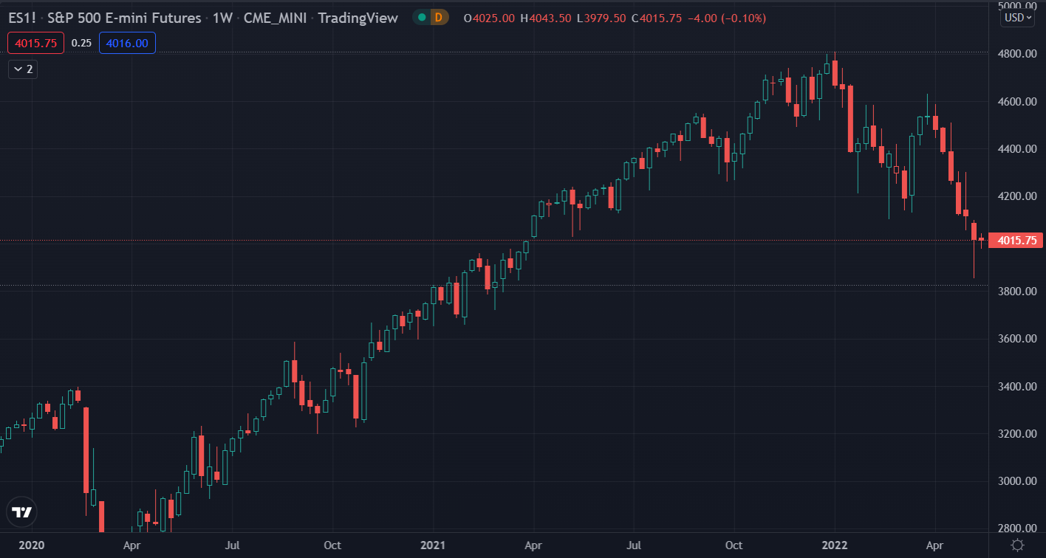The width and height of the screenshot is (1046, 558).
Task: Click the open value O4025.00 in legend
Action: (488, 18)
